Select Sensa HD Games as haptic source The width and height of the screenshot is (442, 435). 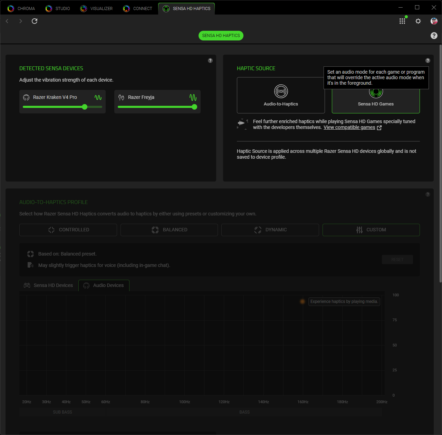coord(376,100)
